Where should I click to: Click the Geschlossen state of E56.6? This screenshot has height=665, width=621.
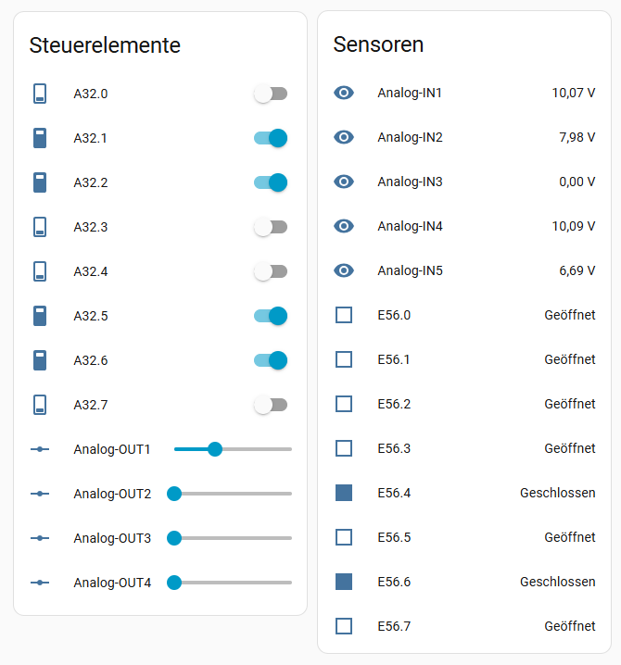click(x=557, y=582)
